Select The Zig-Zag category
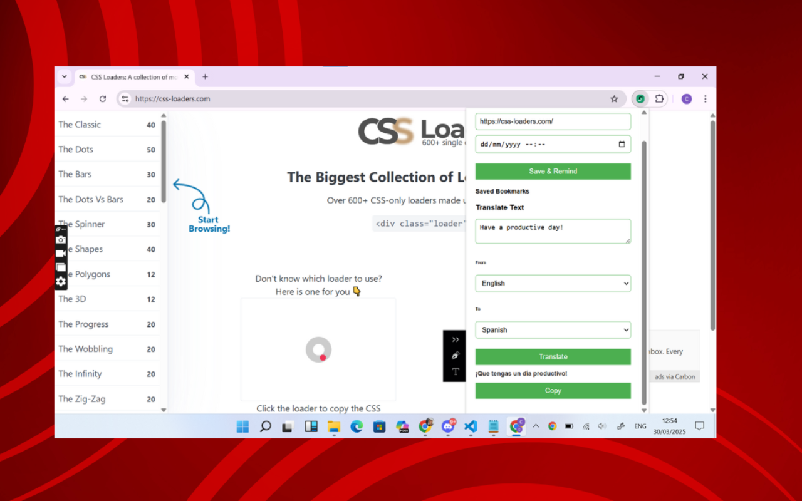Viewport: 802px width, 501px height. 107,399
